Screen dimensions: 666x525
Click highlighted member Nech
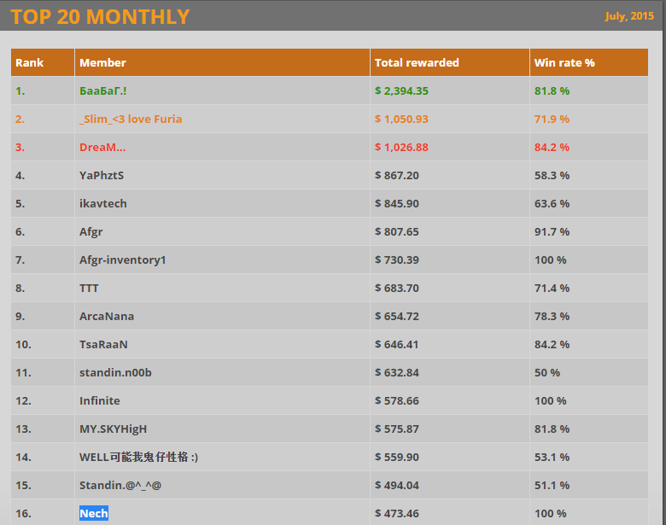pyautogui.click(x=94, y=513)
